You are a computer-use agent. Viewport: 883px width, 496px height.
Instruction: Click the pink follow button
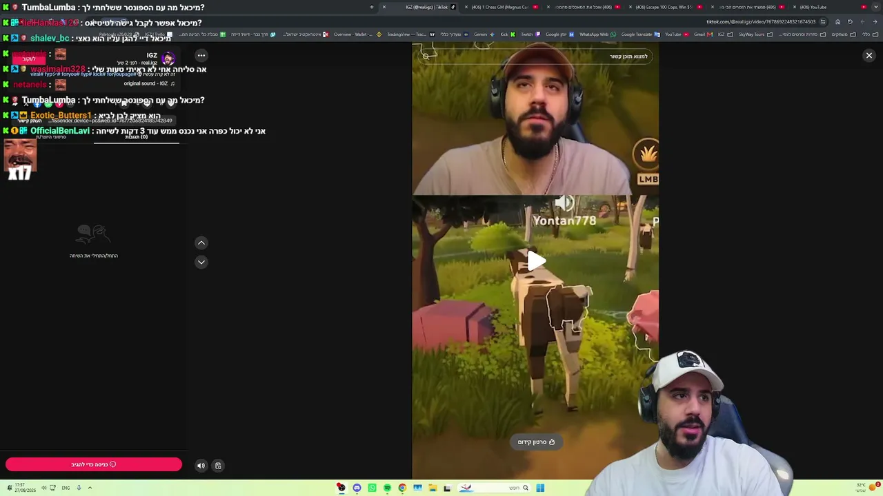coord(29,59)
